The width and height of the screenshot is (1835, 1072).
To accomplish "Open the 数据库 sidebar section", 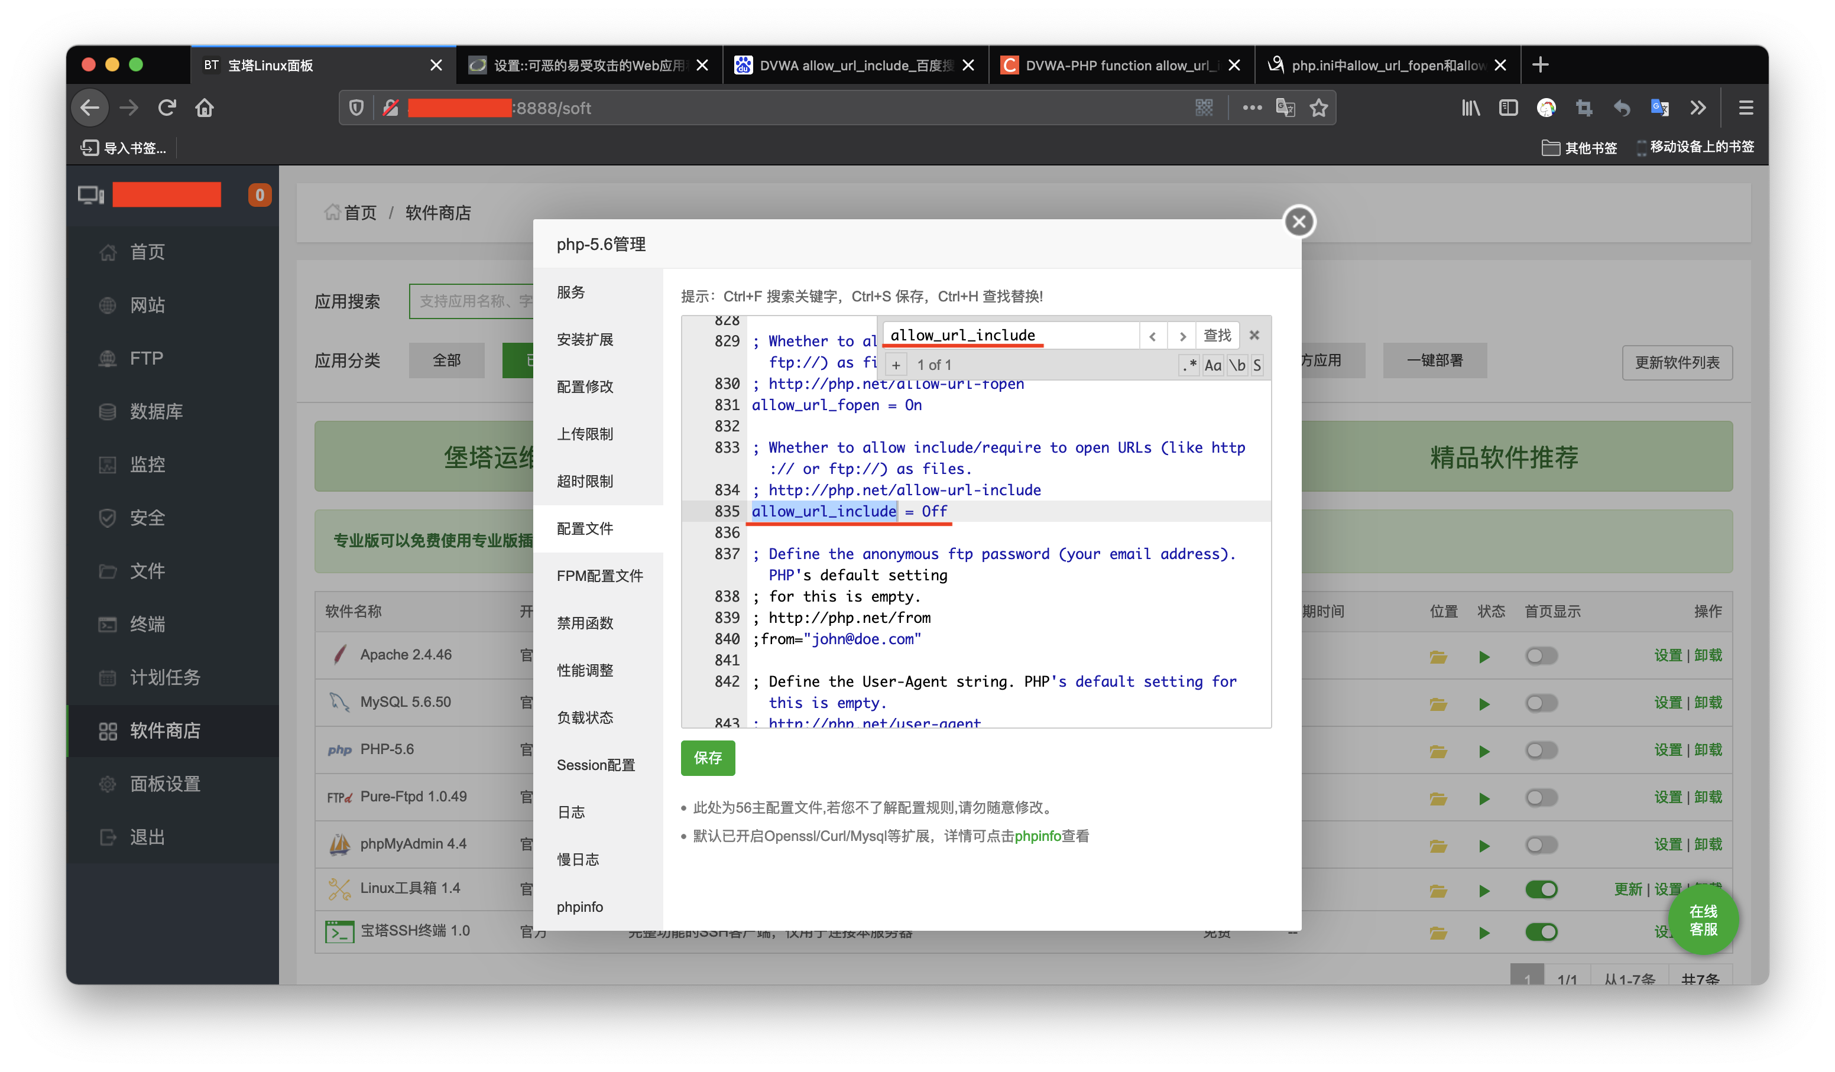I will click(157, 411).
